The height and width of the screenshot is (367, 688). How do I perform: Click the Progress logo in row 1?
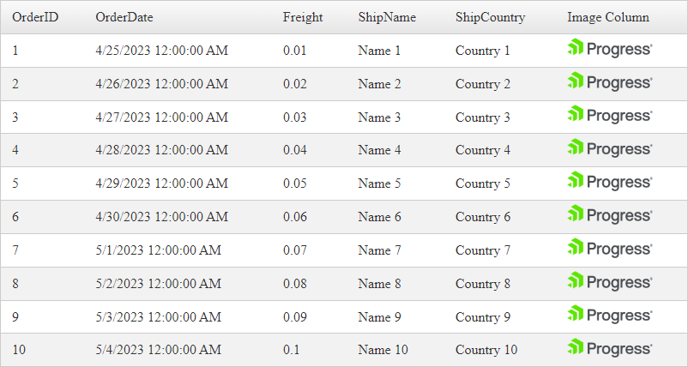[610, 50]
